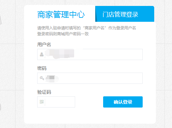Focus the 密码 input field
Viewport: 172px width, 128px height.
pyautogui.click(x=90, y=78)
